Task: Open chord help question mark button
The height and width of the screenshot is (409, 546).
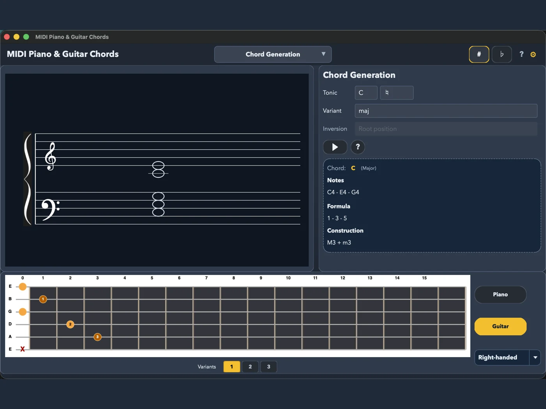Action: click(358, 147)
